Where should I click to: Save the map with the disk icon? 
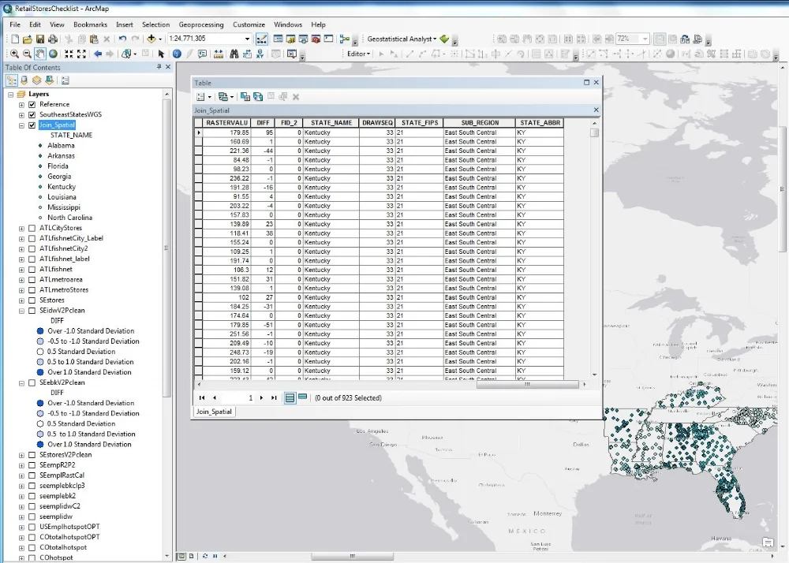pos(39,39)
